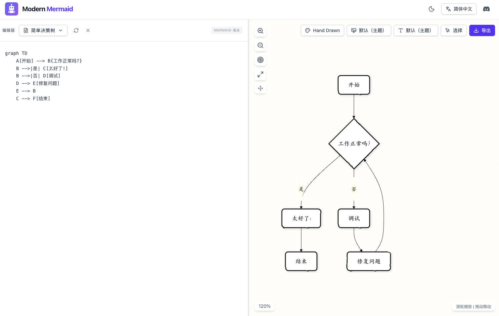Image resolution: width=499 pixels, height=316 pixels.
Task: Expand the image 默认（主题）background dropdown
Action: tap(369, 30)
